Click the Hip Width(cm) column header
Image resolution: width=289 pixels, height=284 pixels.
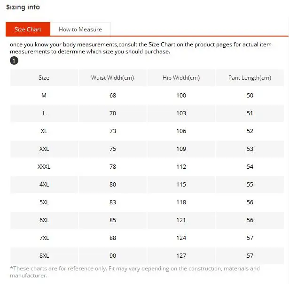tap(181, 78)
